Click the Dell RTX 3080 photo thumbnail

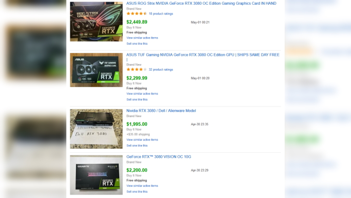(96, 129)
